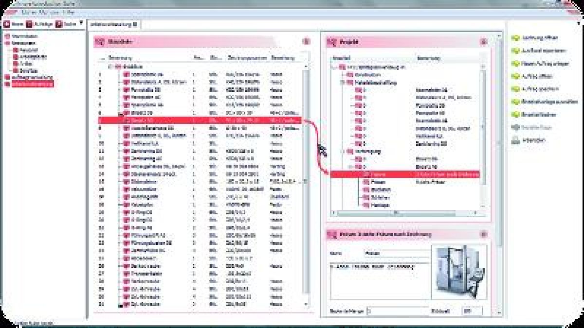Collapse the Stückliste panel via its header icon
This screenshot has height=328, width=584.
306,42
